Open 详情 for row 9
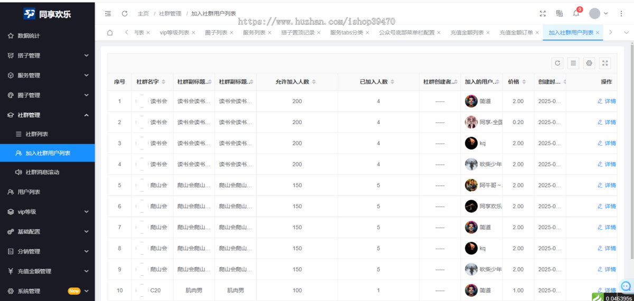 click(607, 269)
